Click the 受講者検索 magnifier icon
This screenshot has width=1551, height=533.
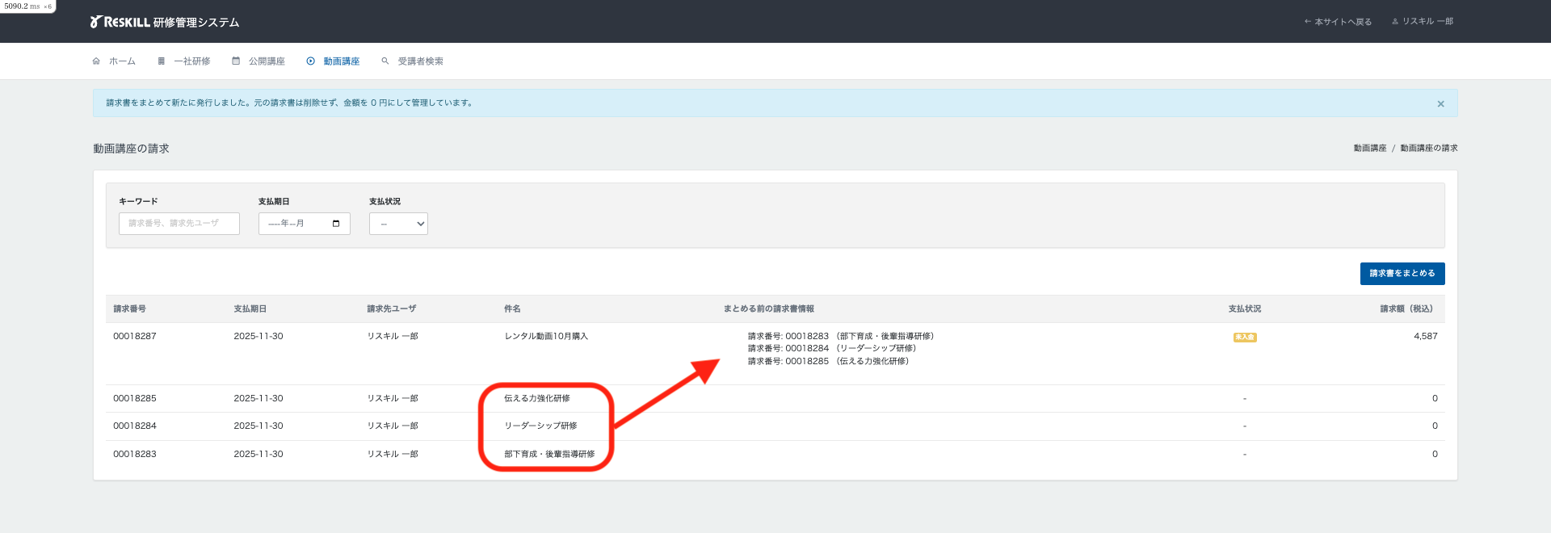(x=385, y=61)
